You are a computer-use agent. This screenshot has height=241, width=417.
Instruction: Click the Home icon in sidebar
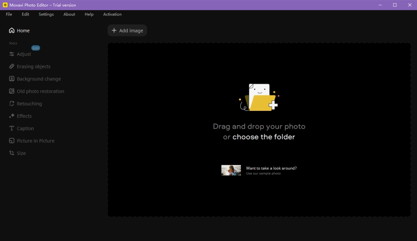(x=12, y=31)
